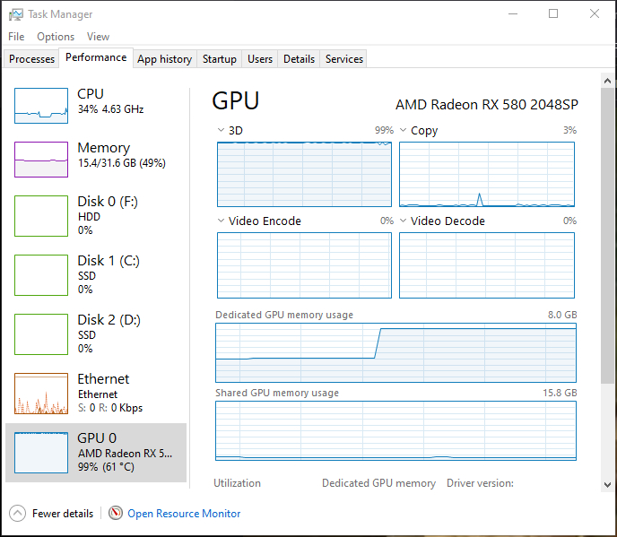Open the View menu

(x=98, y=37)
